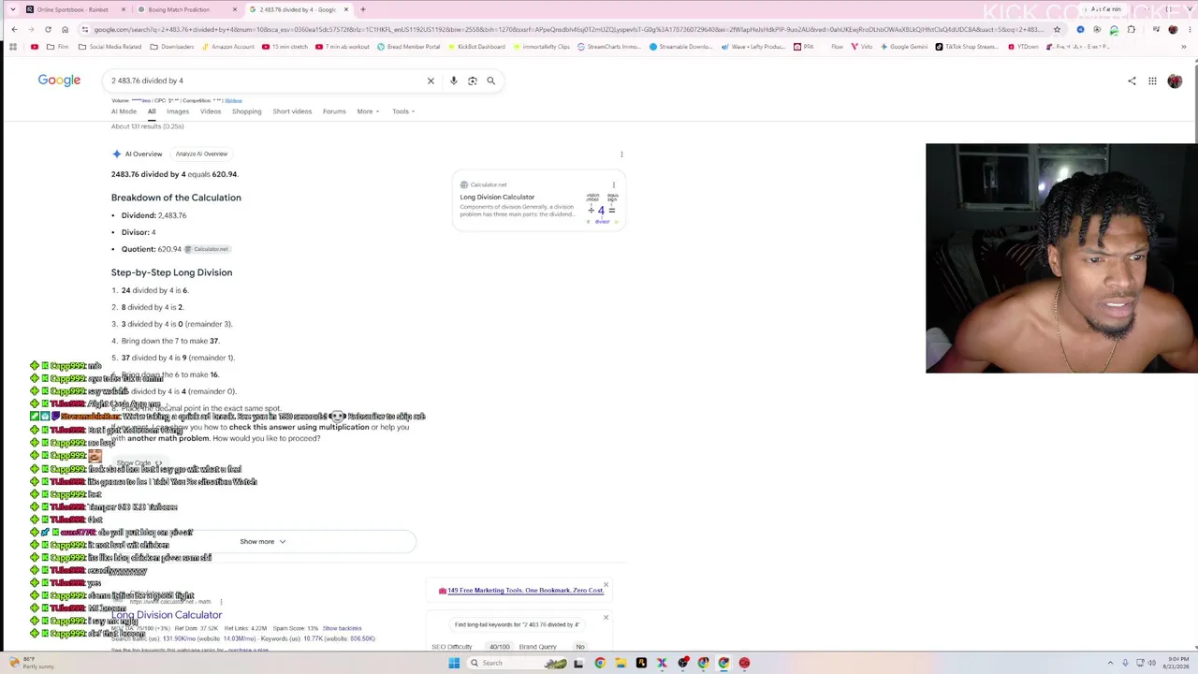Go back with browser back arrow

pyautogui.click(x=14, y=29)
